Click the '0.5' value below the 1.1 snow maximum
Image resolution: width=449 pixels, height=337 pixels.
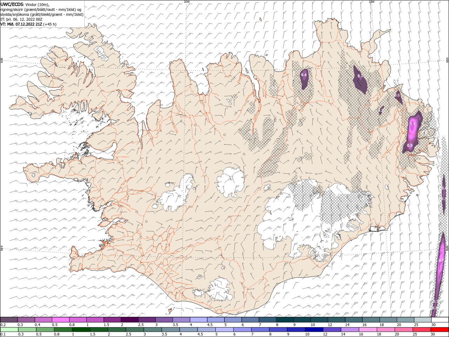tap(410, 145)
